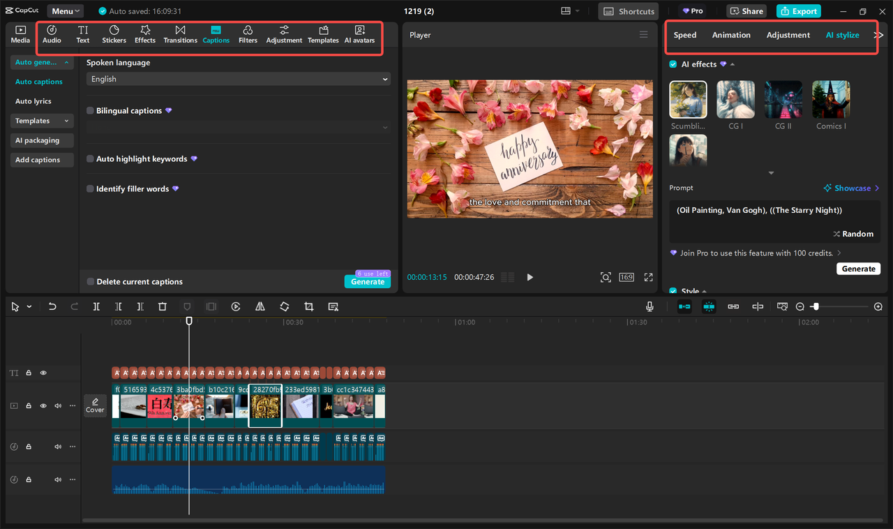Viewport: 893px width, 529px height.
Task: Open the Spoken language dropdown
Action: click(x=238, y=79)
